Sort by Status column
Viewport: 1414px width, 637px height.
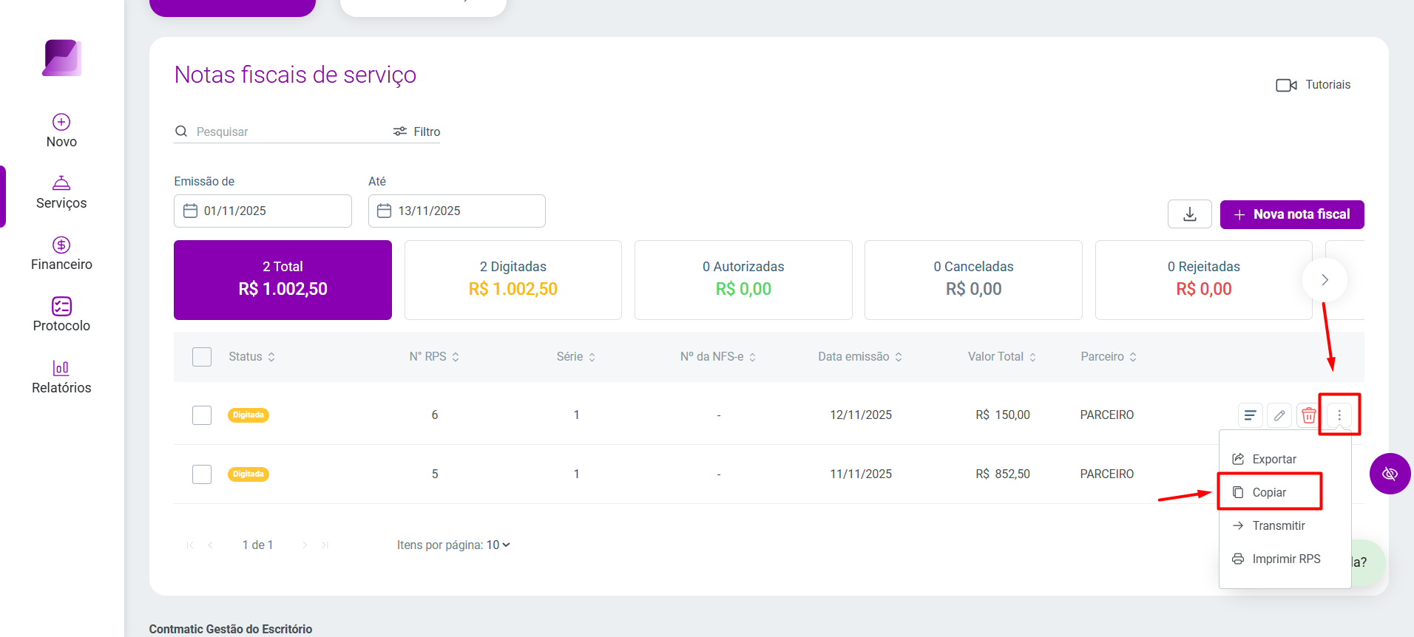[252, 357]
